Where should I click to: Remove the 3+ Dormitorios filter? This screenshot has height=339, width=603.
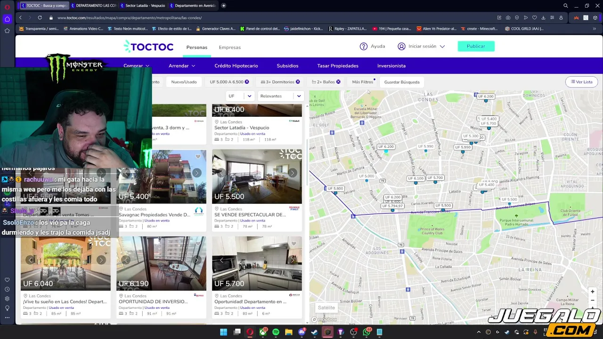[298, 82]
